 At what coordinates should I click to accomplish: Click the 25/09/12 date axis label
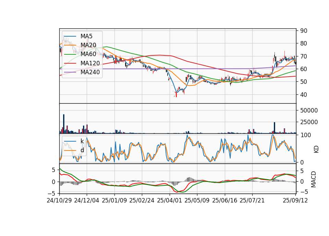pos(295,200)
